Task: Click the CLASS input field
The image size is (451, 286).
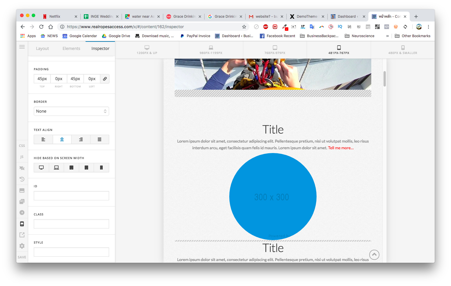Action: coord(71,224)
